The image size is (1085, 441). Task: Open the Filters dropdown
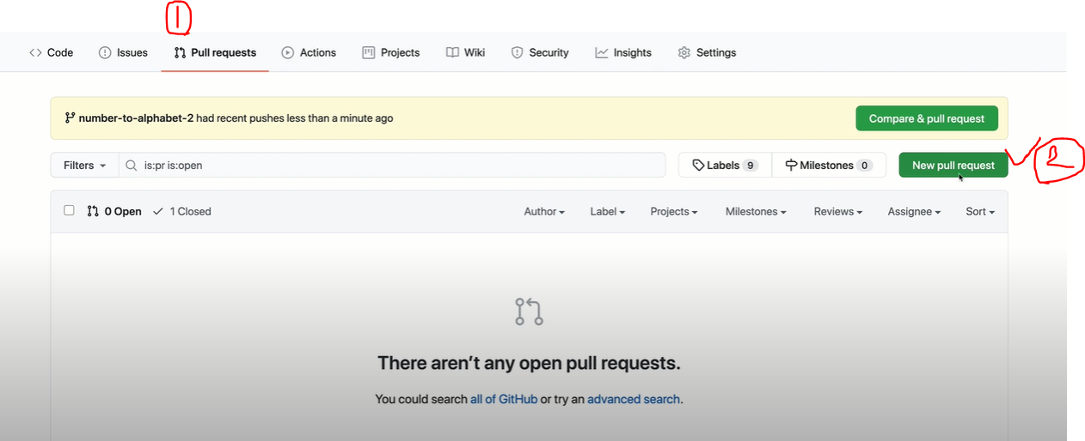[x=84, y=165]
